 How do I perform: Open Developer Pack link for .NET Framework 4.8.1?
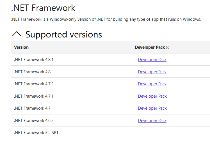pos(152,60)
